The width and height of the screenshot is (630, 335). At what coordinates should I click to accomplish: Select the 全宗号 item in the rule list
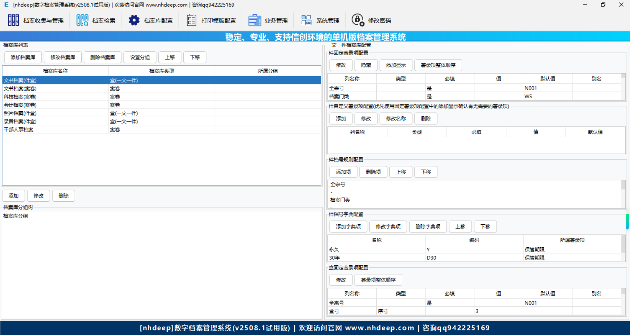tap(338, 185)
